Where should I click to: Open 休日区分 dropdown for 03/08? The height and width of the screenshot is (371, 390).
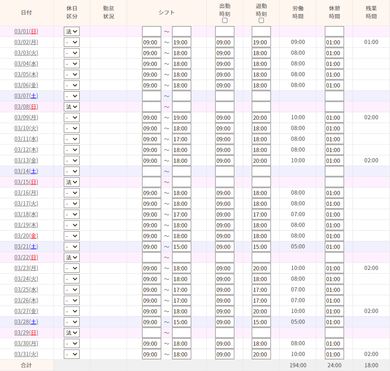coord(72,107)
